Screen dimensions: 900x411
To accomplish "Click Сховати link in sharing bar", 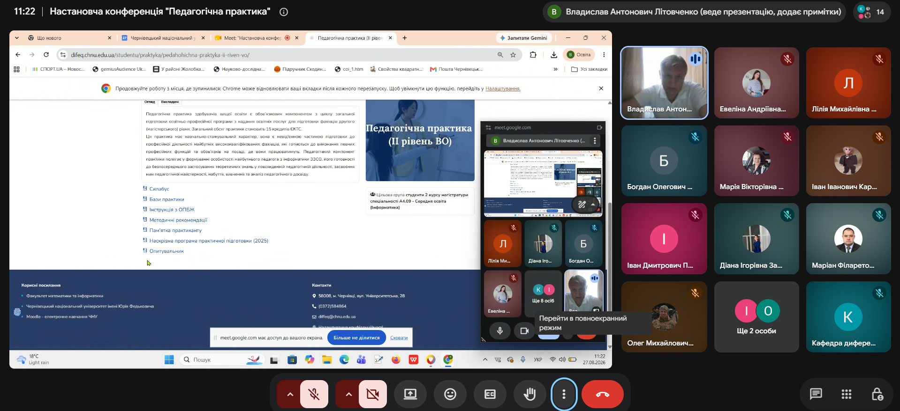I will [399, 338].
